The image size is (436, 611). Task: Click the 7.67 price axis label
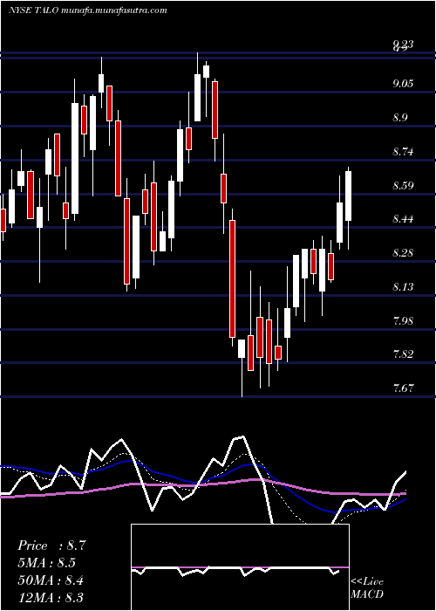coord(403,388)
